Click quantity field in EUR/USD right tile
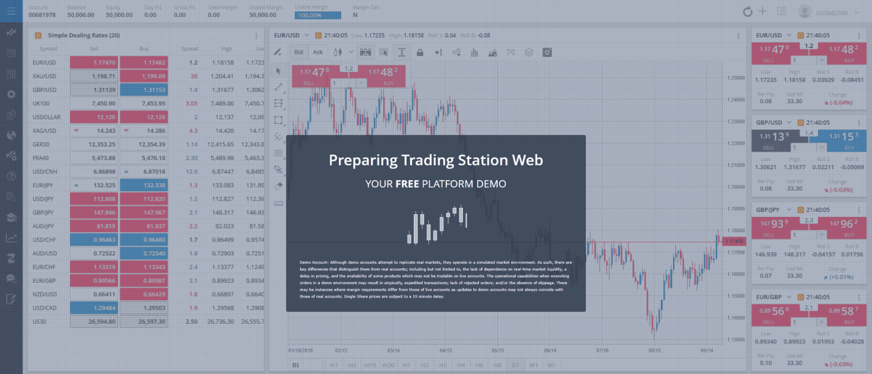Image resolution: width=872 pixels, height=374 pixels. click(804, 60)
